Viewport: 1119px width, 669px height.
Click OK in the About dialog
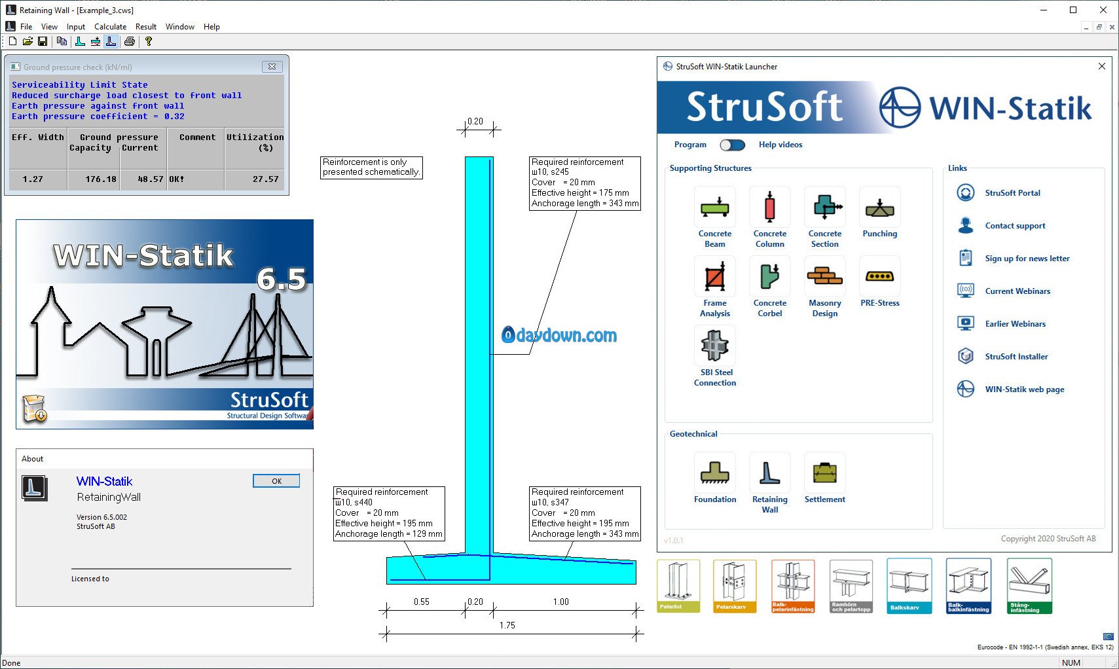pos(276,481)
